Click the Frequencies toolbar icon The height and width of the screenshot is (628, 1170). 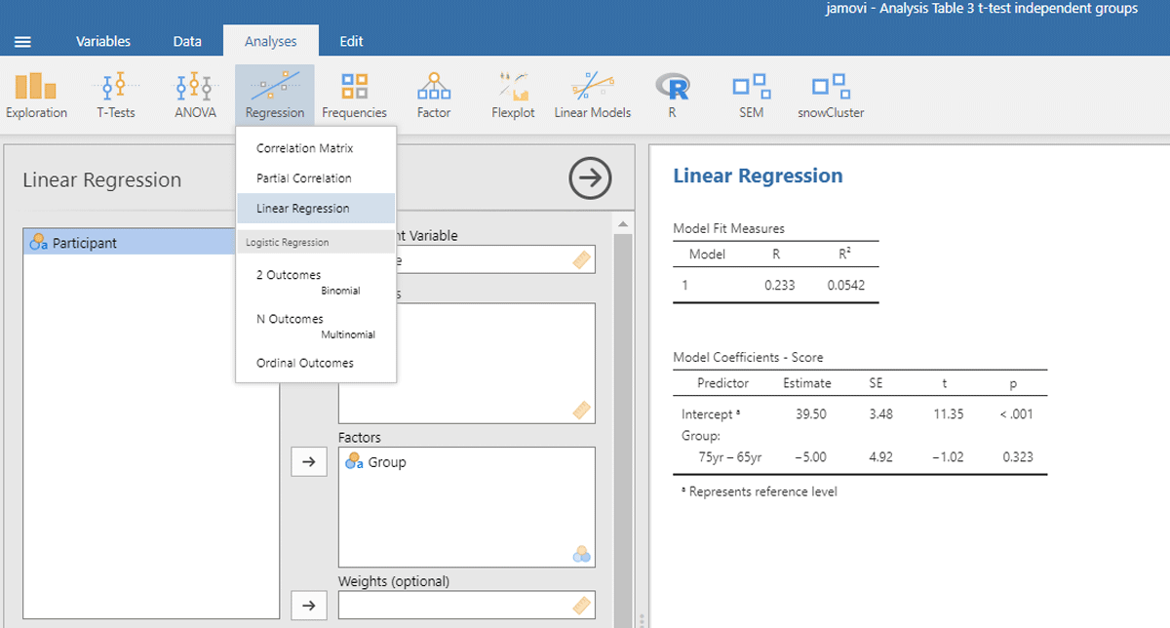[x=354, y=96]
